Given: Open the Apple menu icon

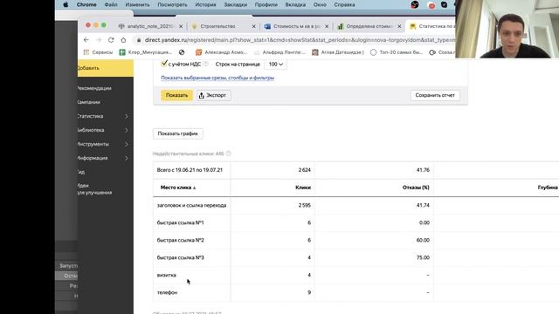Looking at the screenshot, I should pyautogui.click(x=66, y=4).
